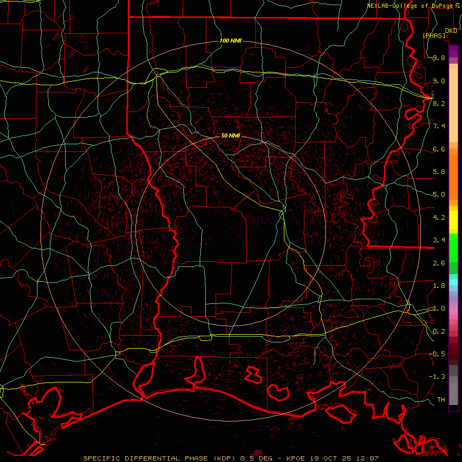Click the 5.0 value on the scale
The image size is (462, 462).
tap(439, 195)
